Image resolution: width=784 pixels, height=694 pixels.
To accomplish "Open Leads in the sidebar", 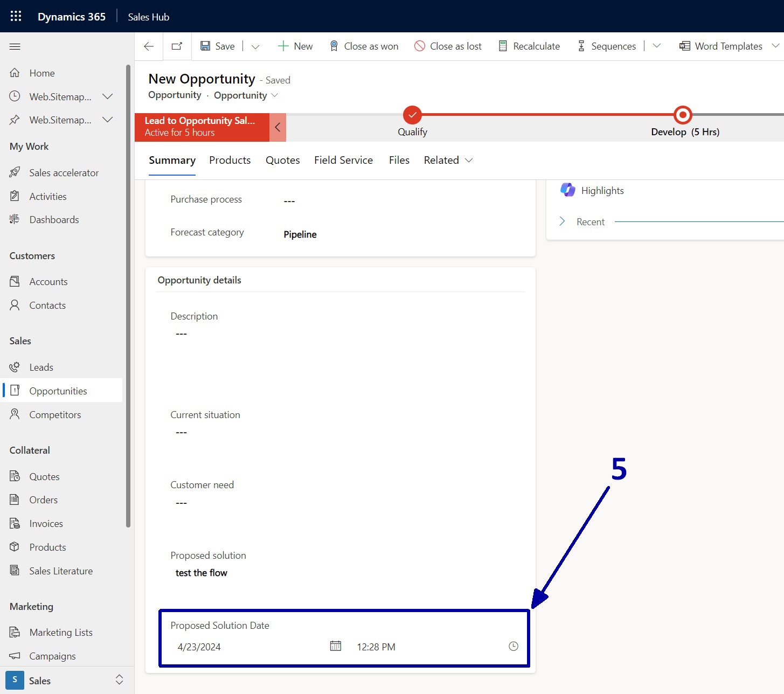I will (x=61, y=367).
